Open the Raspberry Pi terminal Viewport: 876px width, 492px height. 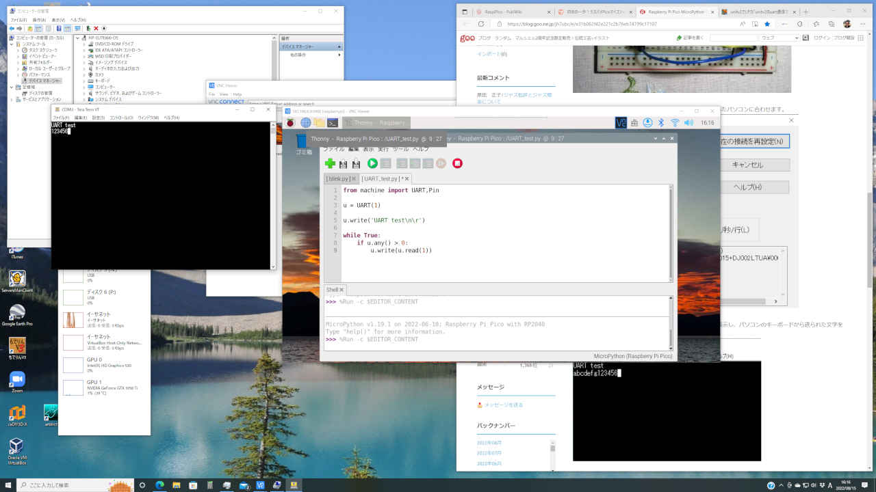coord(333,122)
